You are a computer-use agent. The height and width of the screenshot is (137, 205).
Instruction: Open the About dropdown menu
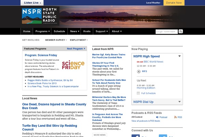point(117,31)
